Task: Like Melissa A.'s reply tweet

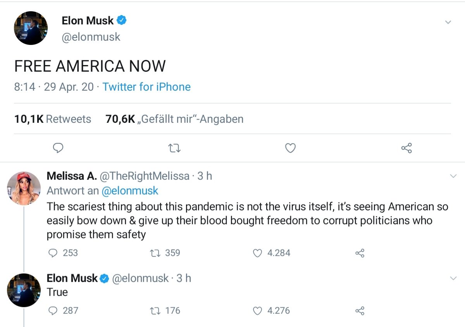Action: coord(258,253)
